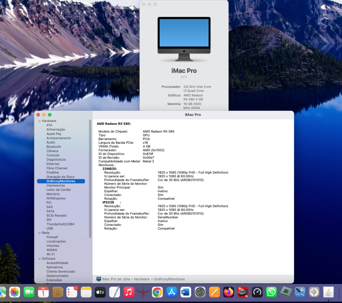Click the AMD Radeon RX 580 heading

click(114, 124)
